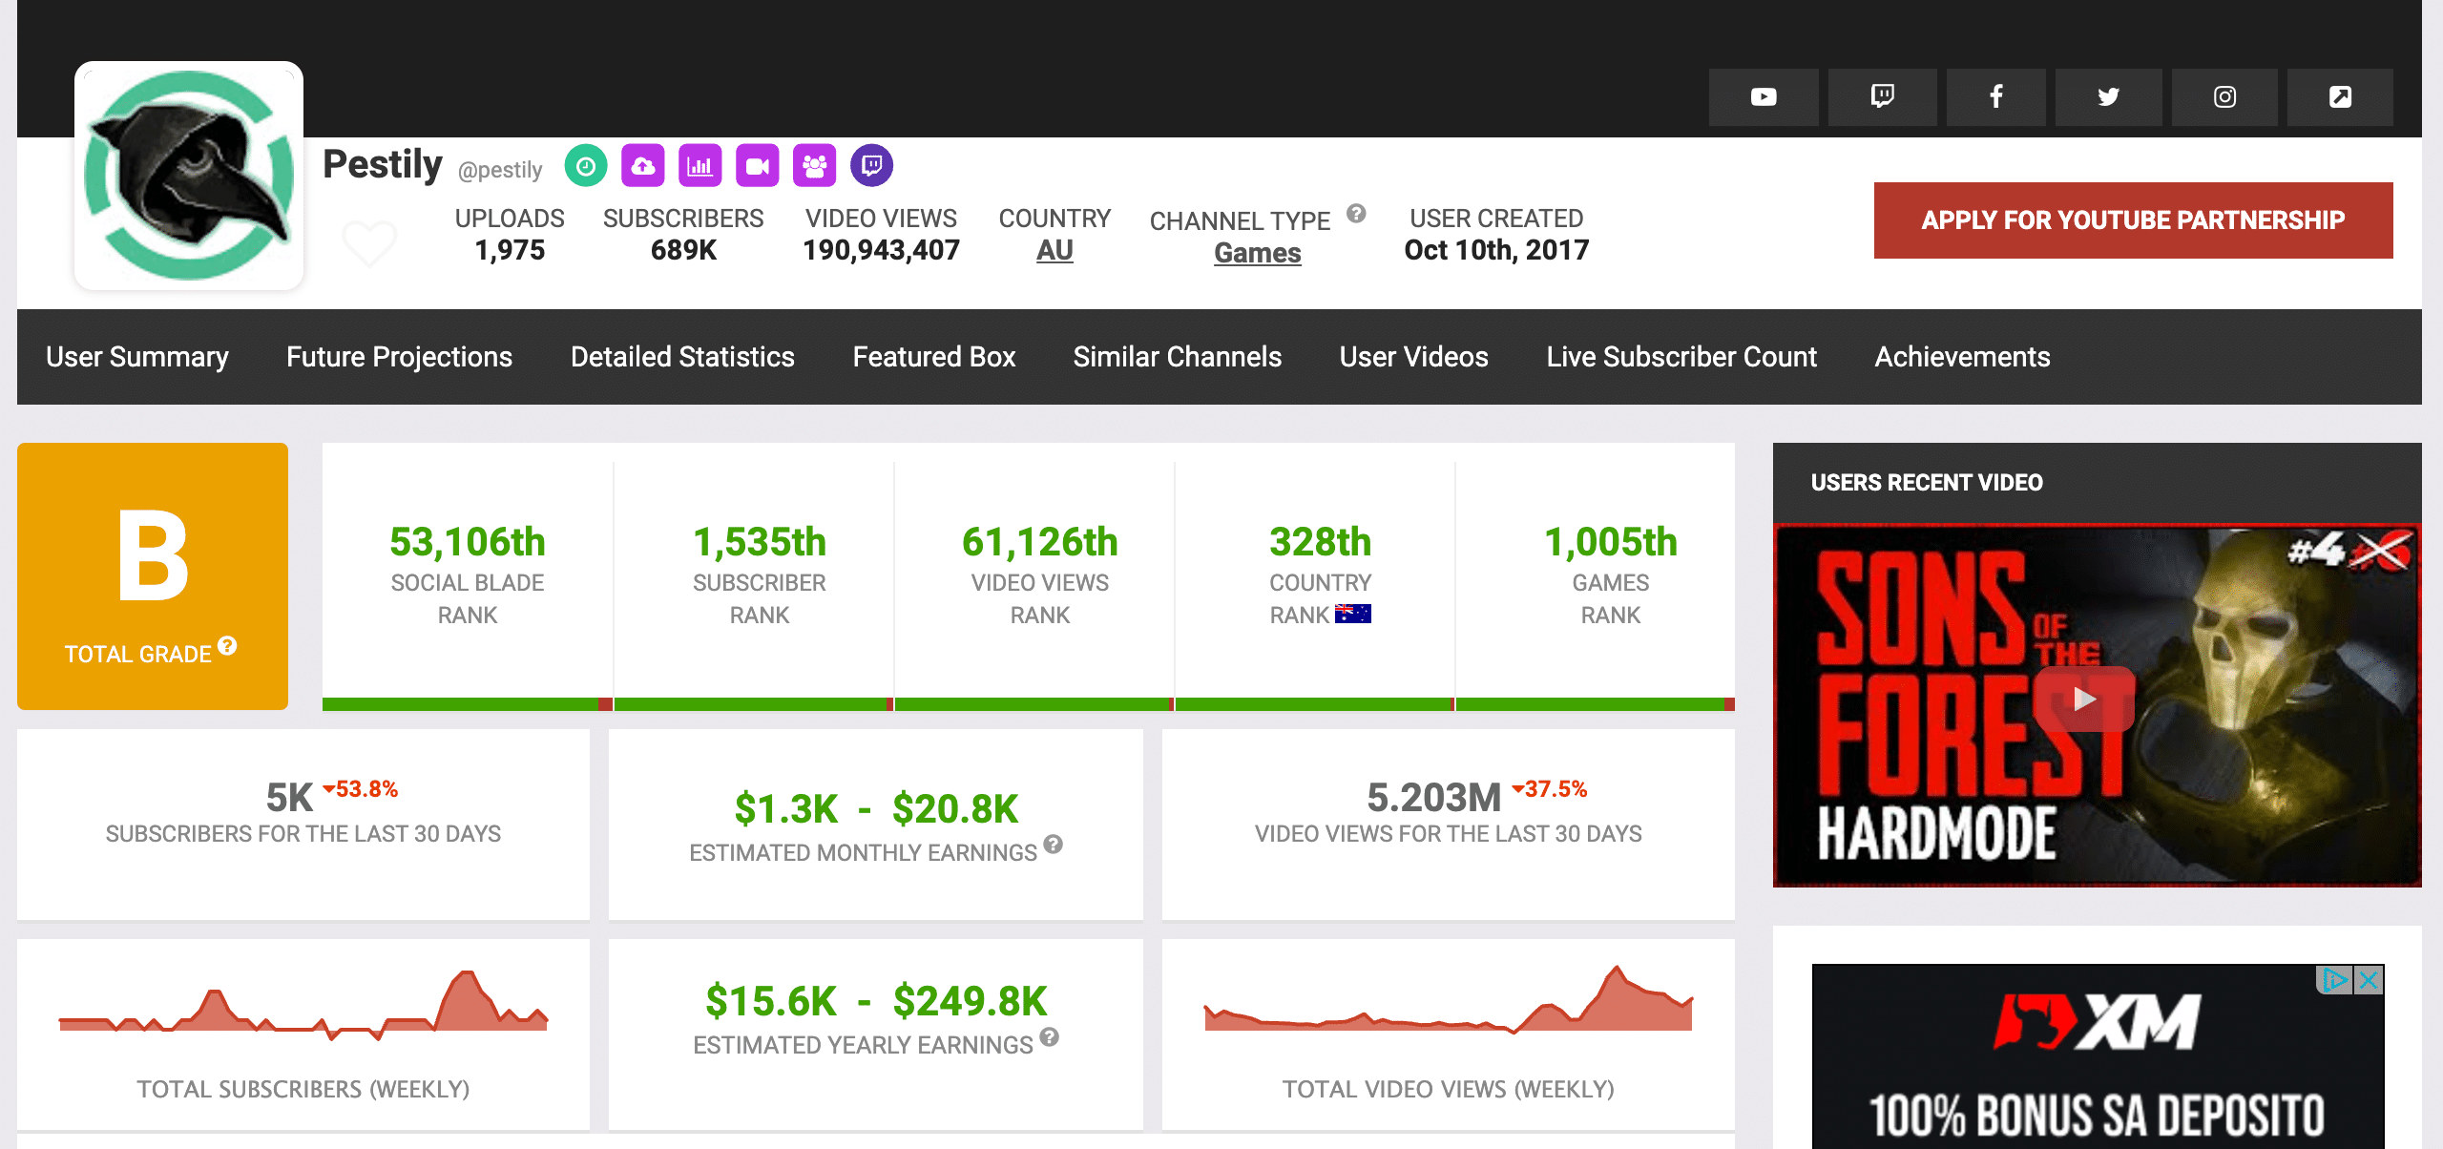This screenshot has height=1149, width=2443.
Task: Click the AdChoices icon on the XM ad
Action: (2334, 980)
